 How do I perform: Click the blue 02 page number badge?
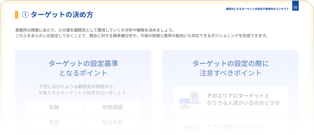(295, 7)
